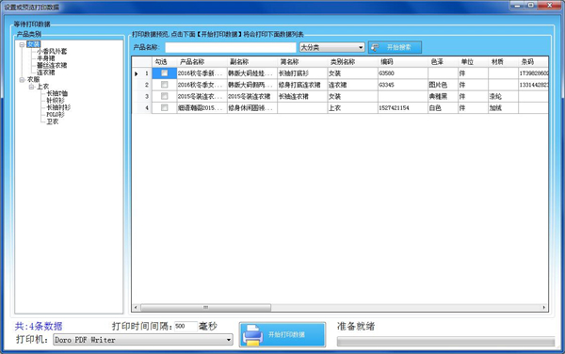Click the 开始搜索 search button
Screen dimensions: 565x354
(395, 47)
